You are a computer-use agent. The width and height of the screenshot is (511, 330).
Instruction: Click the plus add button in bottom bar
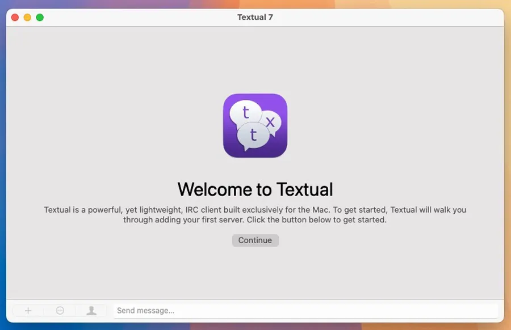coord(28,310)
